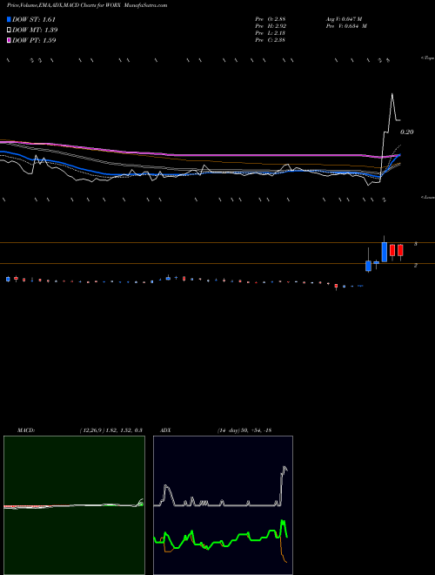Click the '<Tops' axis label
435x575 pixels.
(x=427, y=58)
